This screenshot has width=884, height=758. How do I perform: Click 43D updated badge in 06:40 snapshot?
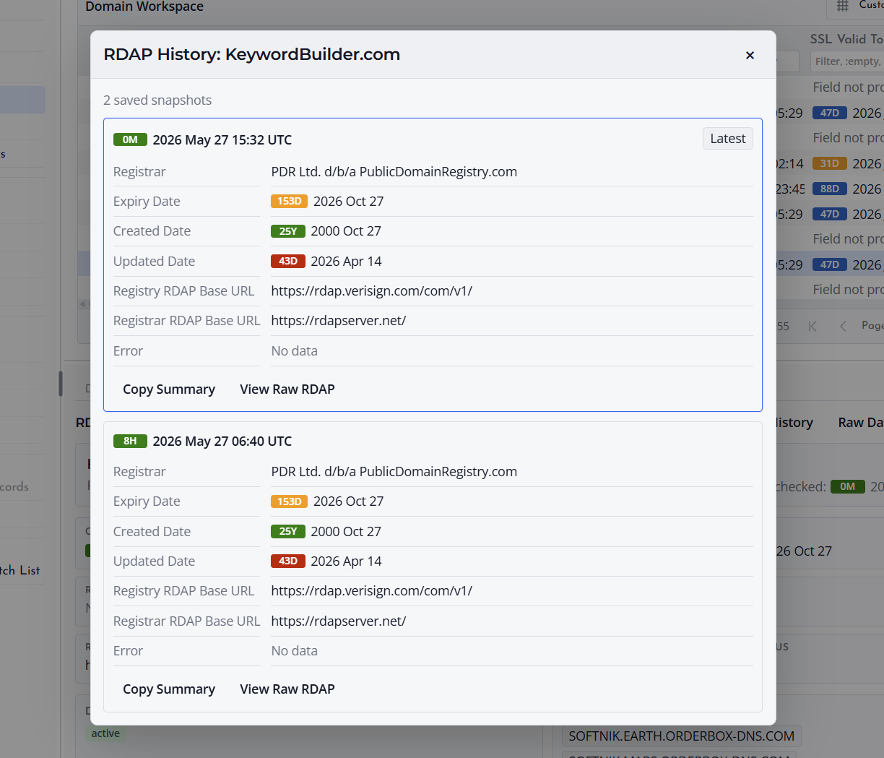pyautogui.click(x=288, y=561)
